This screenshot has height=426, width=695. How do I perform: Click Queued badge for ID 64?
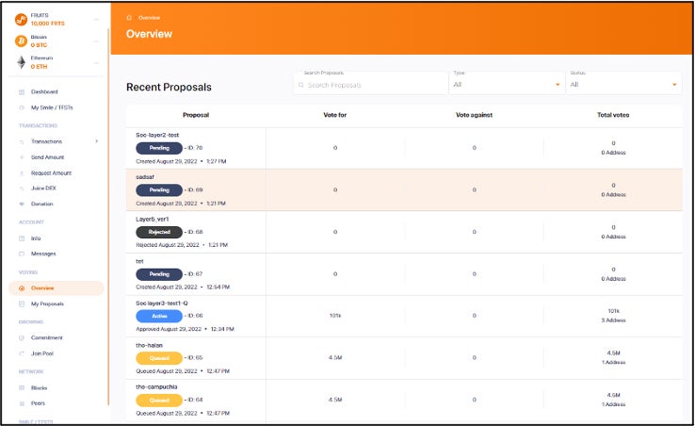tap(159, 401)
